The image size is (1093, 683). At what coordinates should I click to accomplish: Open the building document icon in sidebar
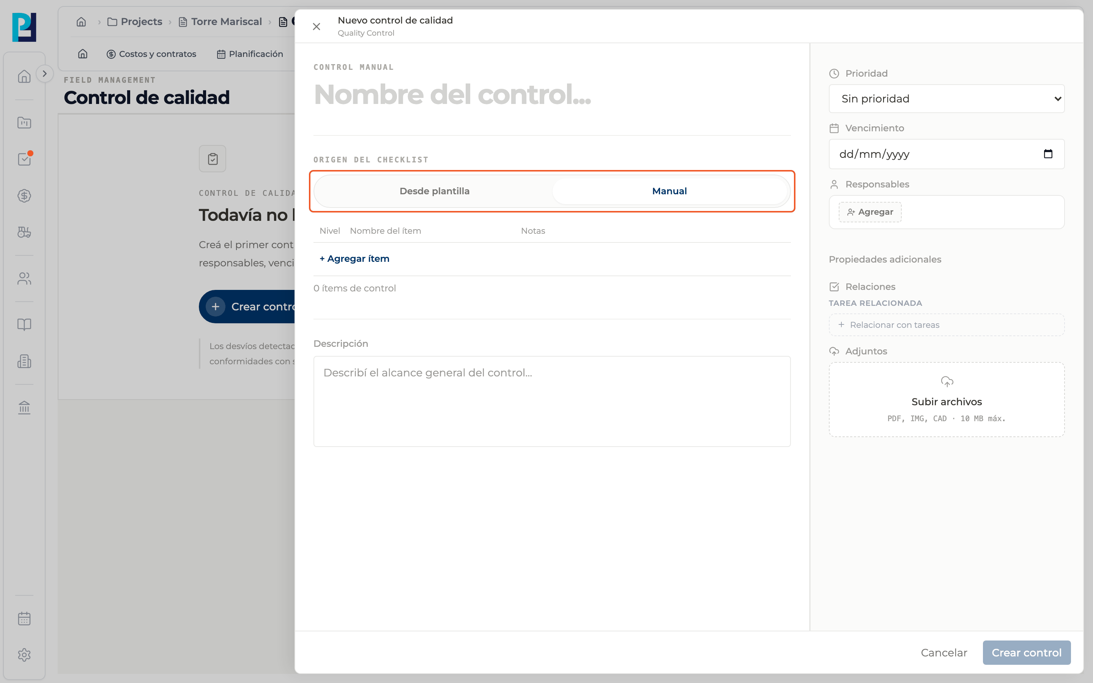[24, 361]
